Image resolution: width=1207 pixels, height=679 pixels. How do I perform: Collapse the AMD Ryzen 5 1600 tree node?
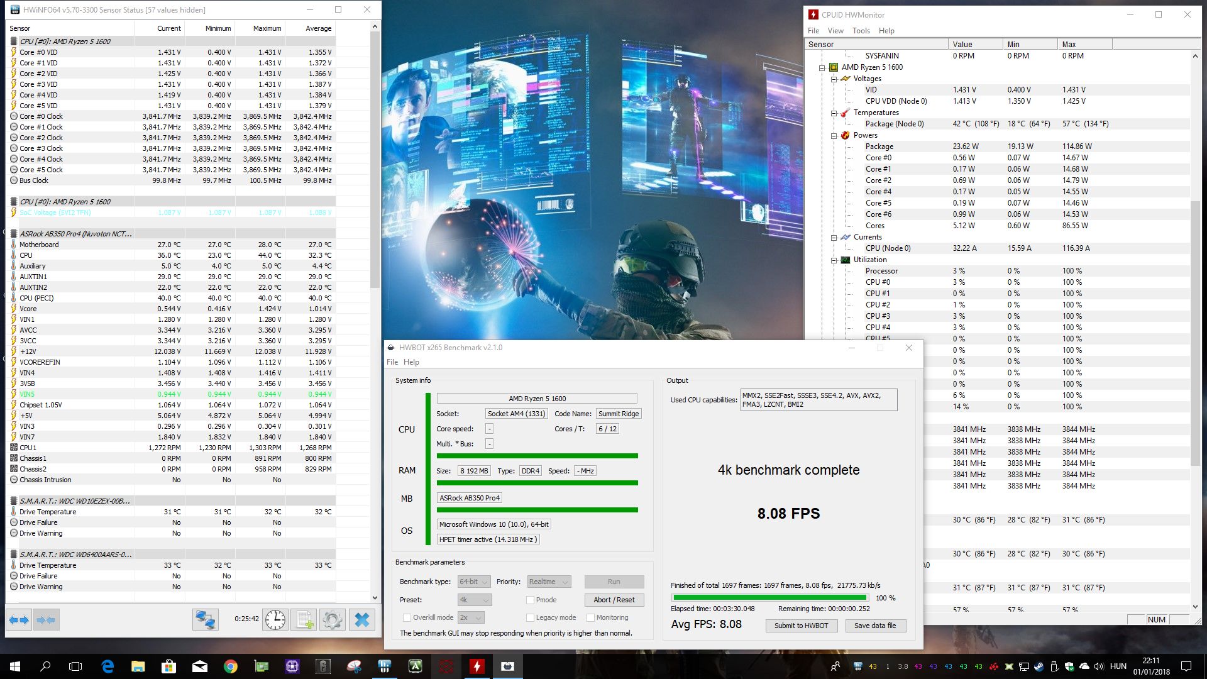pyautogui.click(x=822, y=68)
